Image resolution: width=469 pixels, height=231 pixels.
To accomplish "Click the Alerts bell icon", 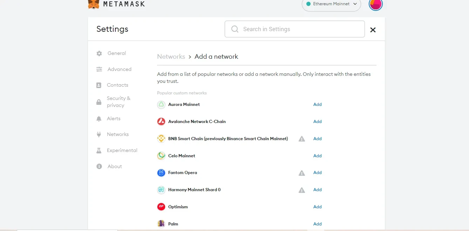I will 99,118.
